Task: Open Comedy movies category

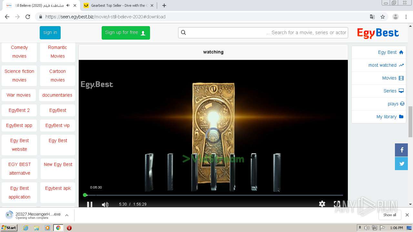Action: (19, 52)
